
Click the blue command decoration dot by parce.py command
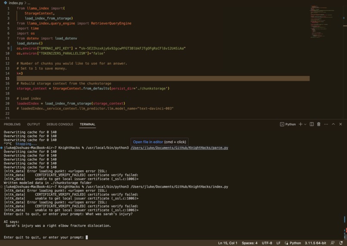[x=2, y=148]
